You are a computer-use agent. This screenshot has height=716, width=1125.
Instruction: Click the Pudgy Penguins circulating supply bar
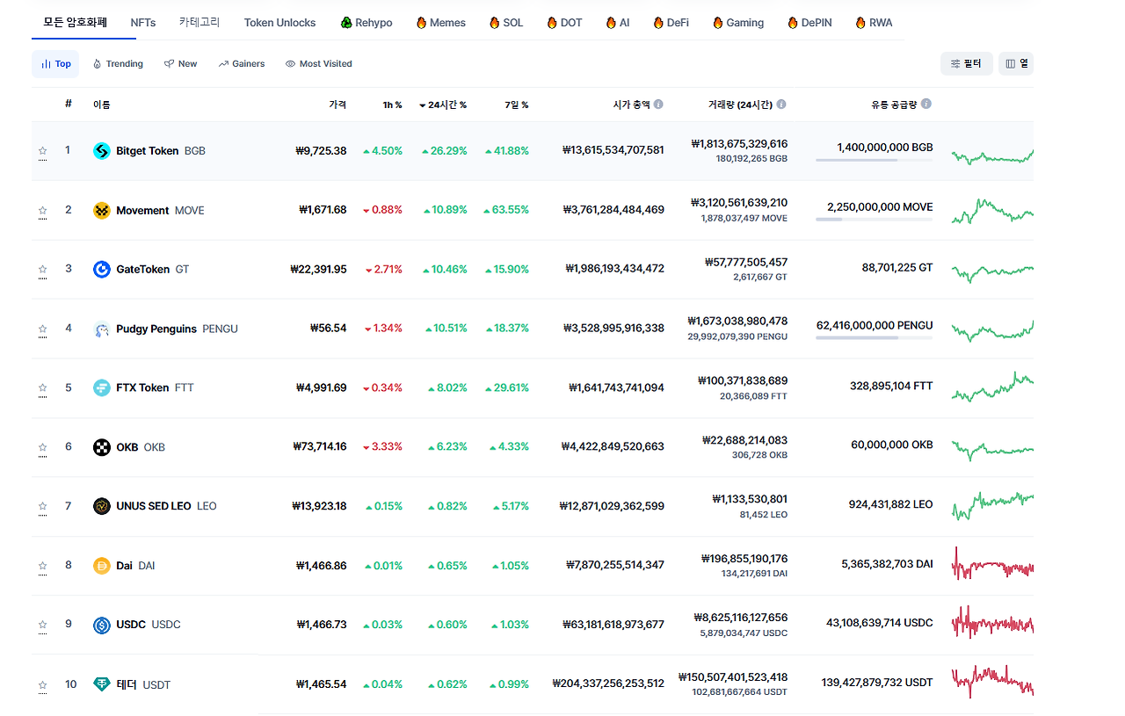click(x=875, y=337)
